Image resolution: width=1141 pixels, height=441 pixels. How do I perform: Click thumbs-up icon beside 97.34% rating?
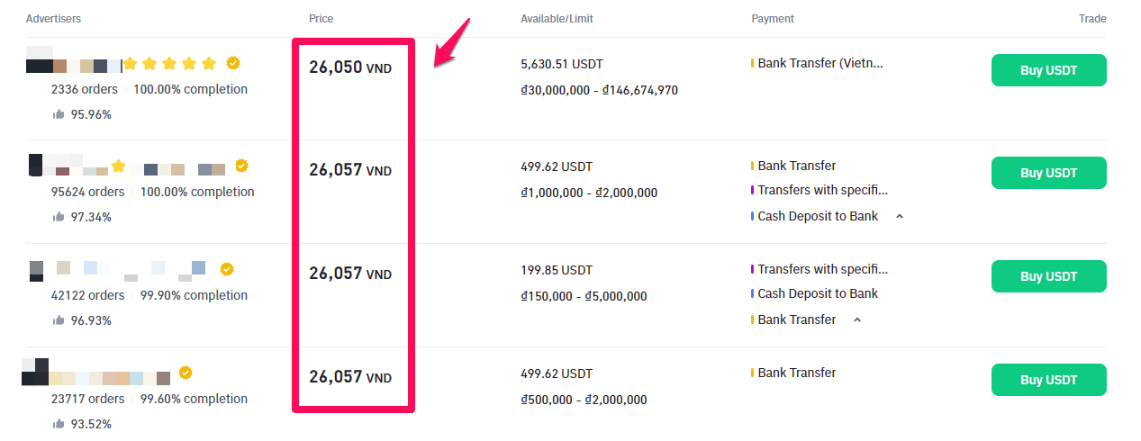pos(59,217)
